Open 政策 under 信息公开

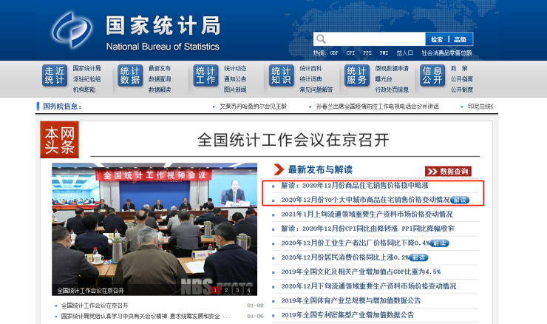click(x=459, y=69)
